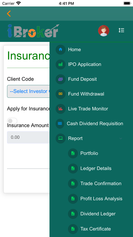
Task: Click the Dividend Ledger document icon
Action: (x=73, y=214)
